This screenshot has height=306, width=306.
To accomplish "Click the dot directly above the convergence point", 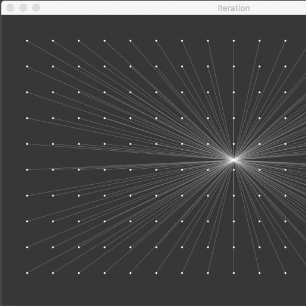I will 234,144.
